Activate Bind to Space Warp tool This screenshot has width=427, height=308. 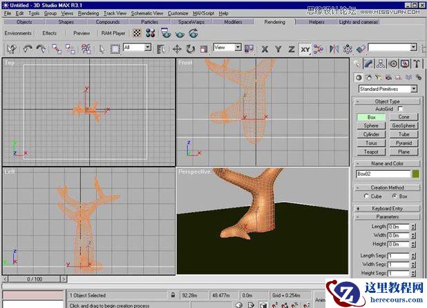[86, 49]
